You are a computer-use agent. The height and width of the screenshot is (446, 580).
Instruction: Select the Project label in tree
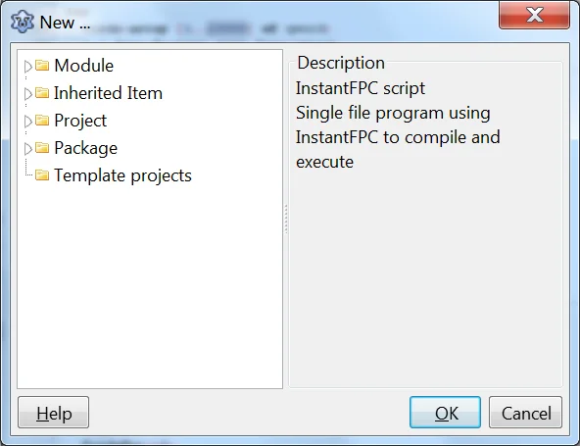(80, 121)
